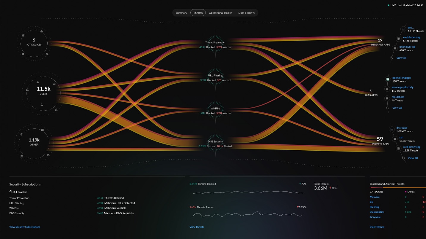Expand View All for Internet Apps
The height and width of the screenshot is (239, 426).
click(401, 58)
